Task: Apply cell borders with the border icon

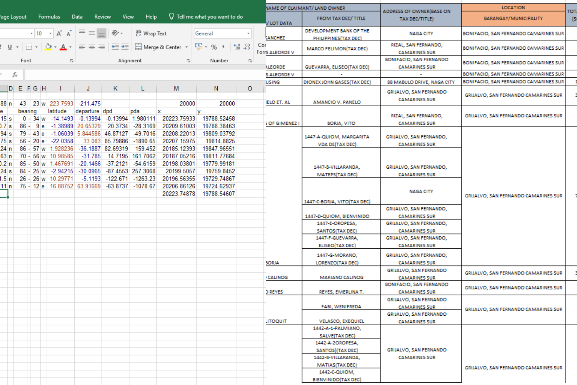Action: point(29,47)
